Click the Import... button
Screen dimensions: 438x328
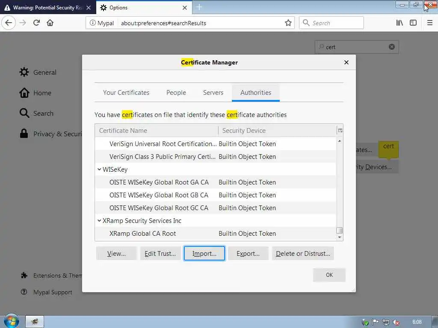204,254
